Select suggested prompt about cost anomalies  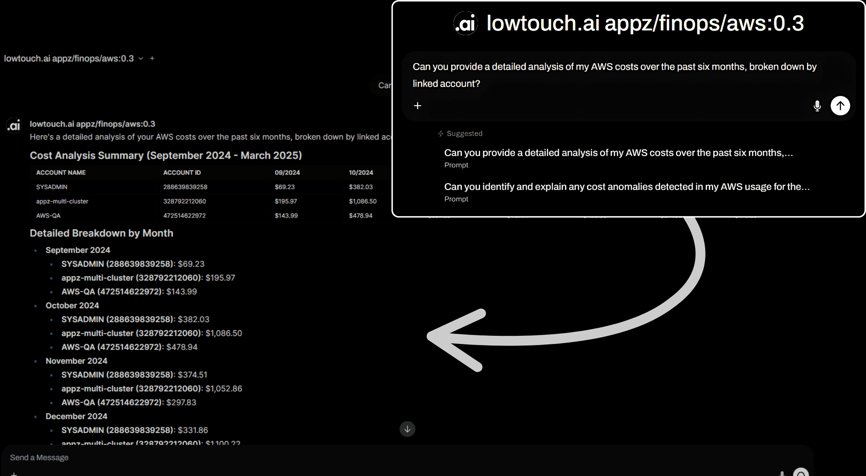click(627, 192)
